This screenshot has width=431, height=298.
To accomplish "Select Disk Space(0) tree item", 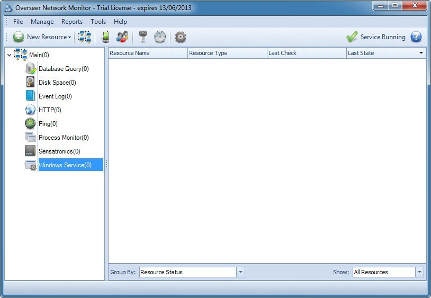I will (x=57, y=83).
